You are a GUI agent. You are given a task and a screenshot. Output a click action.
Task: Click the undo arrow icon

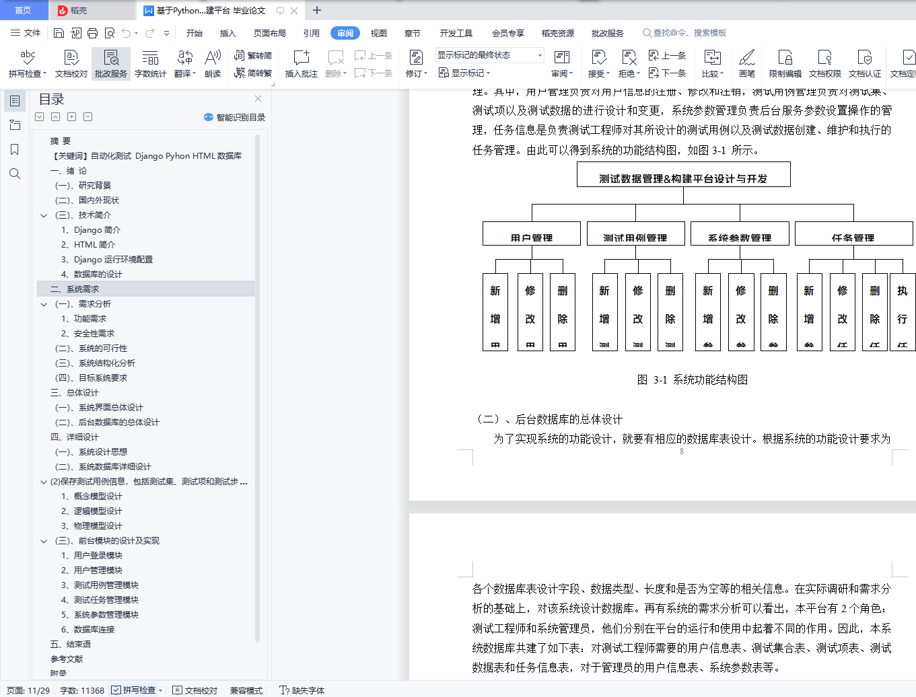pos(126,33)
